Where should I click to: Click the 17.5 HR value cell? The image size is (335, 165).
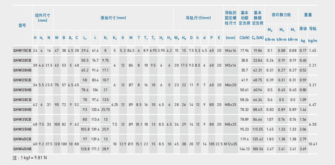pyautogui.click(x=184, y=65)
